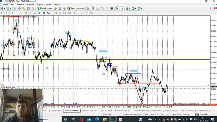This screenshot has width=217, height=122.
Task: Open Microsoft Edge from taskbar
Action: [x=97, y=119]
